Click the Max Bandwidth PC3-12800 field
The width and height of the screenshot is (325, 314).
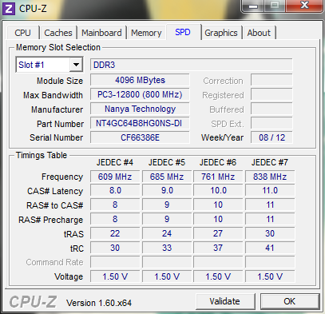click(x=140, y=94)
